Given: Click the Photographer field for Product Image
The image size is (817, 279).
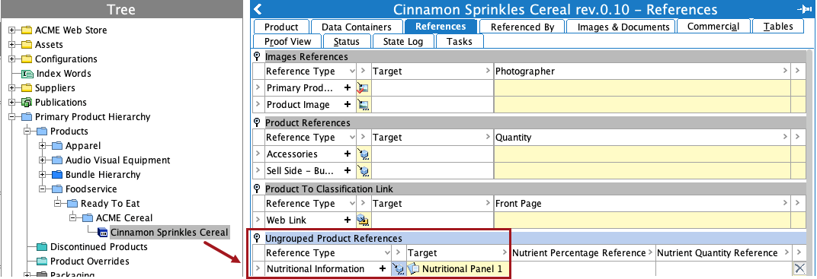Looking at the screenshot, I should click(x=642, y=104).
